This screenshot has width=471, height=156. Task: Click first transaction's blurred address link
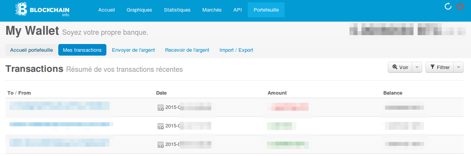click(x=59, y=106)
